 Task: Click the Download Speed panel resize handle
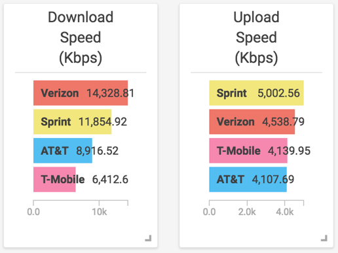coord(149,238)
